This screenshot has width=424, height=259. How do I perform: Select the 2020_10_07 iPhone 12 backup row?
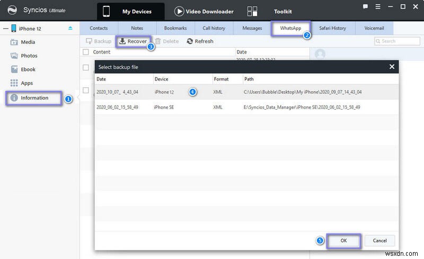pyautogui.click(x=246, y=92)
